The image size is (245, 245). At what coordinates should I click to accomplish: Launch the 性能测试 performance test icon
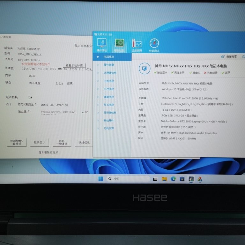click(154, 44)
